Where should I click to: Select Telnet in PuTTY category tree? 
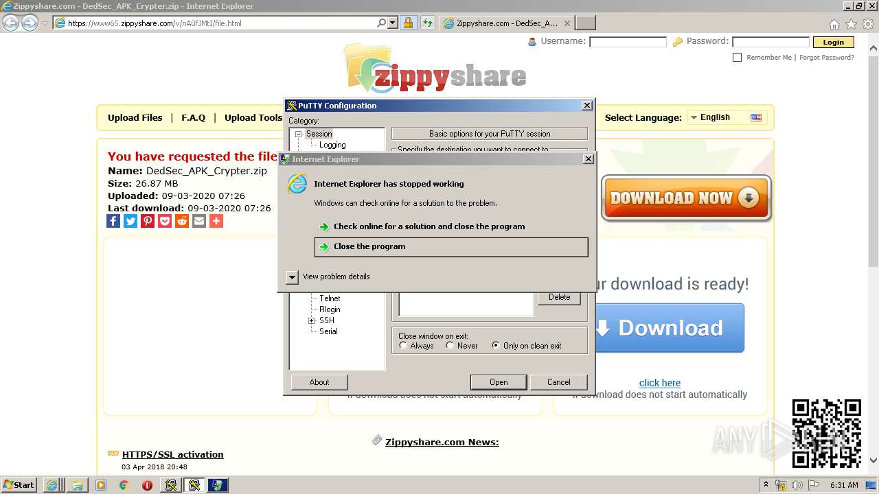point(330,298)
